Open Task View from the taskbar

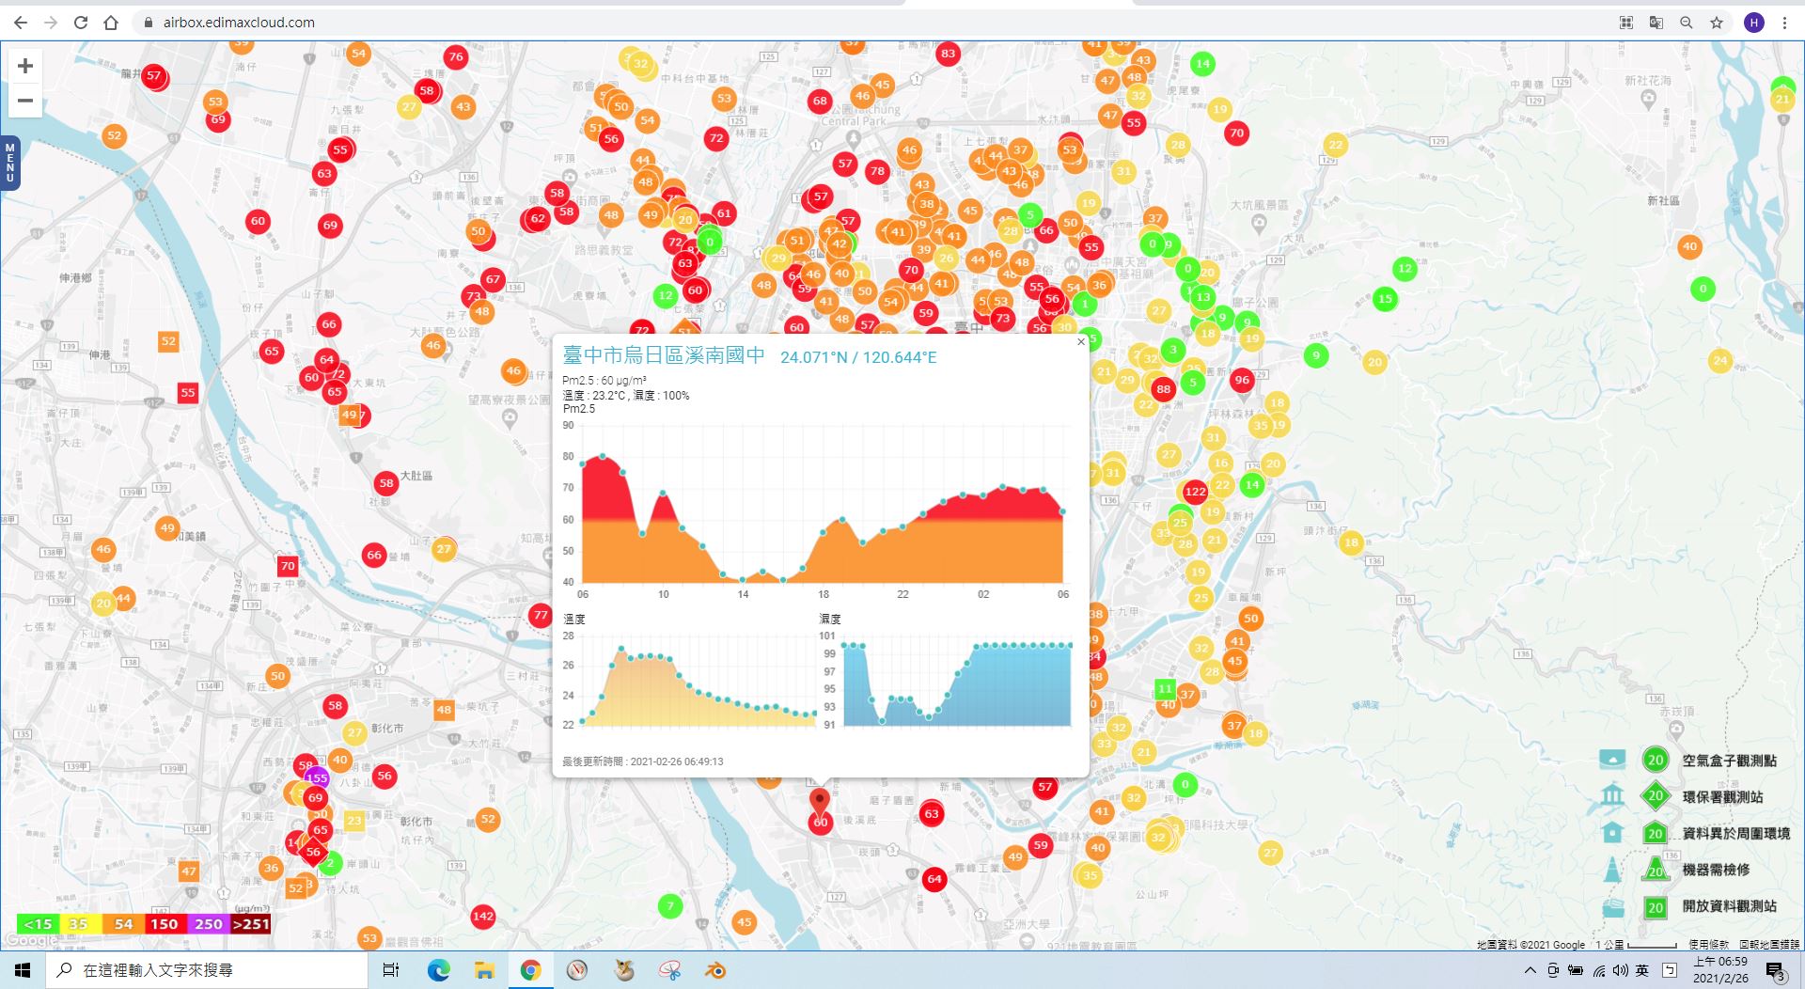coord(391,970)
